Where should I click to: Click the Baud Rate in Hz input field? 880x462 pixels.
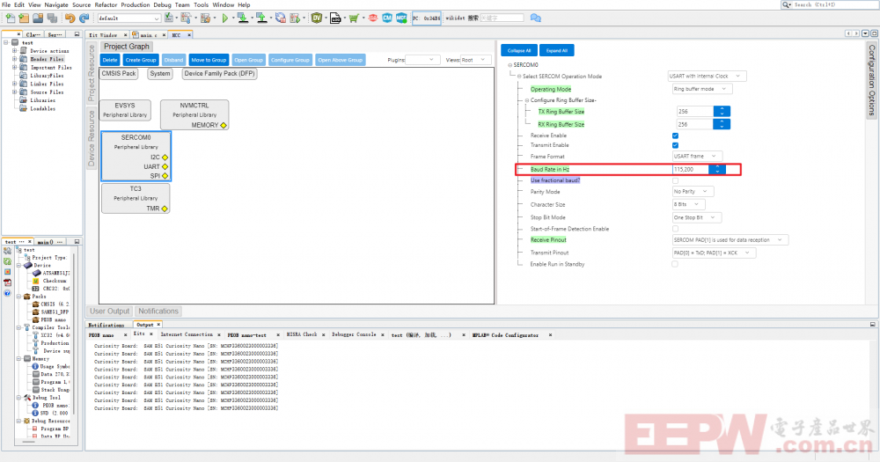[690, 169]
